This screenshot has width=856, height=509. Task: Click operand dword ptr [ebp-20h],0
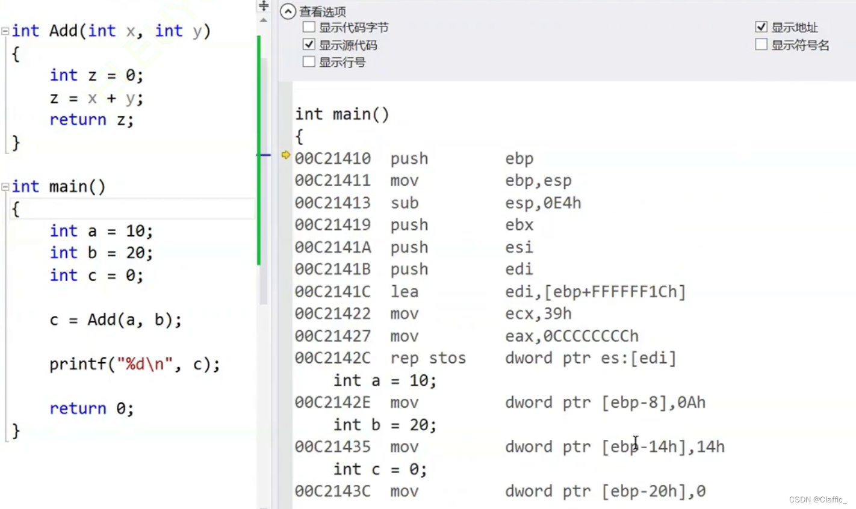(606, 492)
